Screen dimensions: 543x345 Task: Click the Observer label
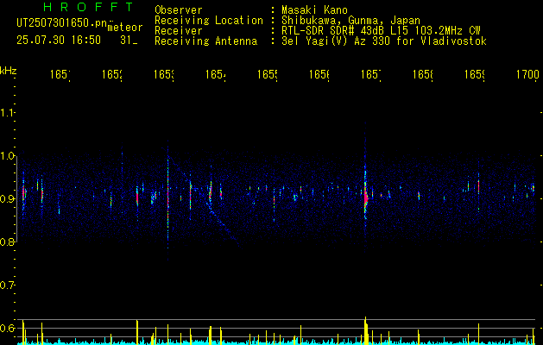179,10
